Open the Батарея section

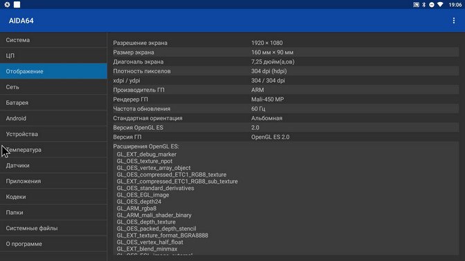[x=53, y=103]
